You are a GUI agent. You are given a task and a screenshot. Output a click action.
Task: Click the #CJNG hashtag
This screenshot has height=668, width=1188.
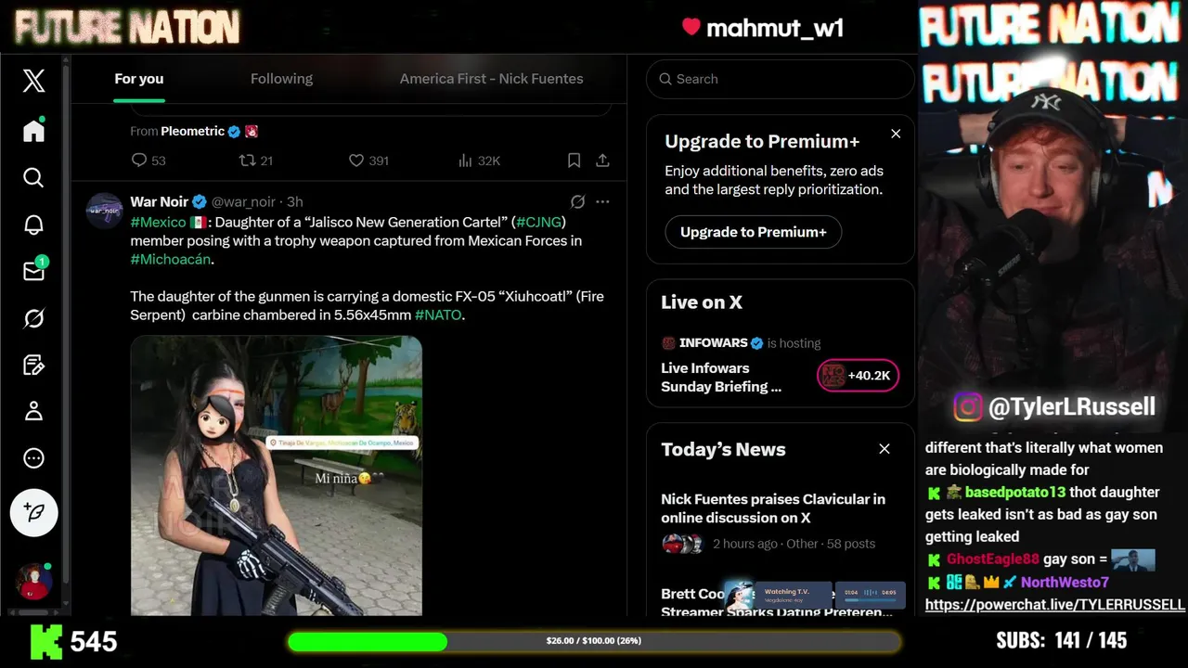(538, 222)
